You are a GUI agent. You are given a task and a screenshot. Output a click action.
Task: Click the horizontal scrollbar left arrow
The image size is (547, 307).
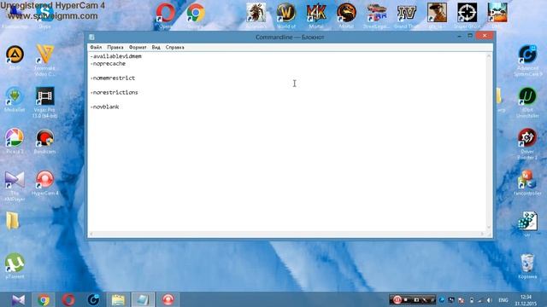91,234
